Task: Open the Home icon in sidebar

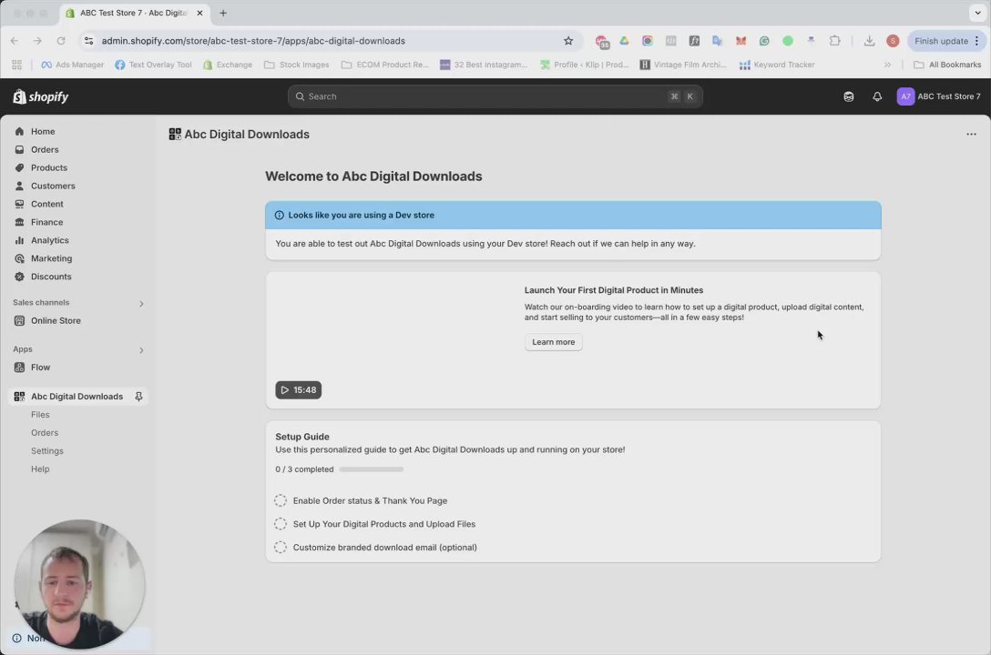Action: pos(20,131)
